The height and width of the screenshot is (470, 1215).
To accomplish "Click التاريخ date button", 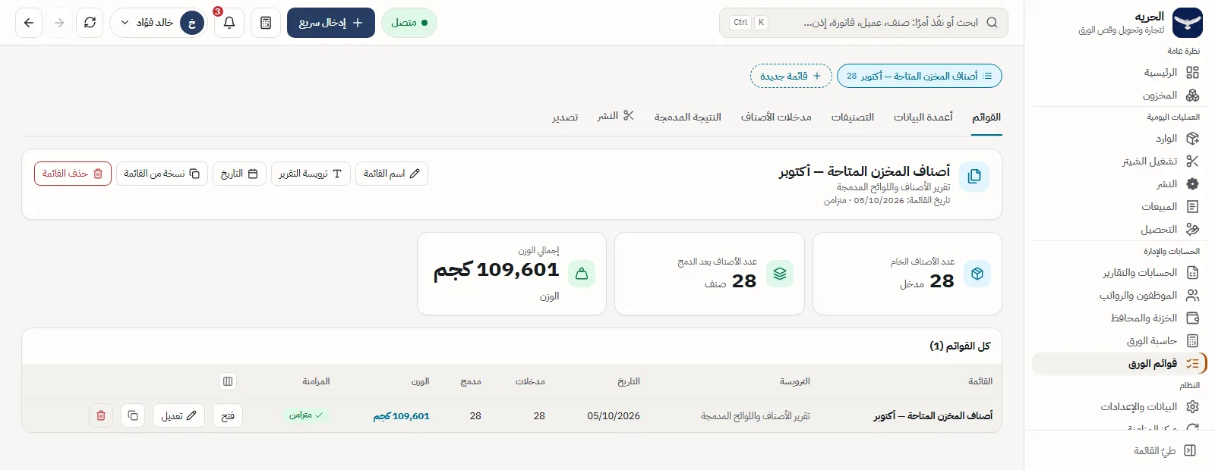I will [239, 174].
